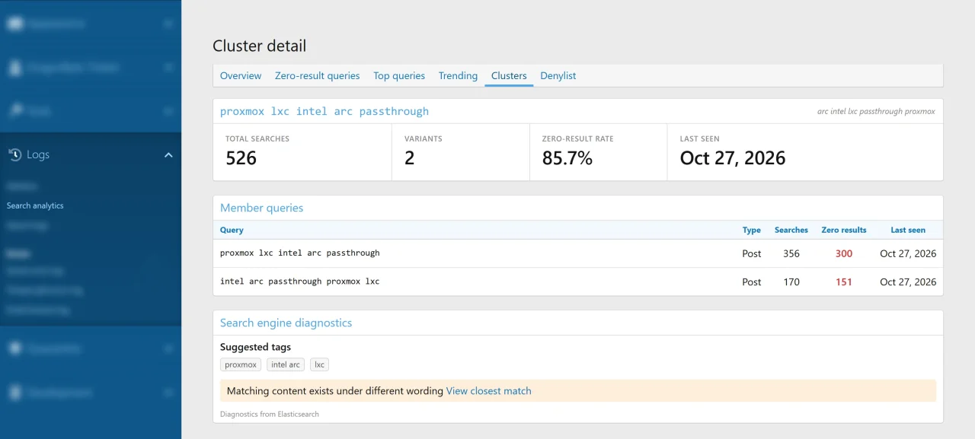Click the 356 searches cell
Screen dimensions: 975x439
[x=791, y=253]
